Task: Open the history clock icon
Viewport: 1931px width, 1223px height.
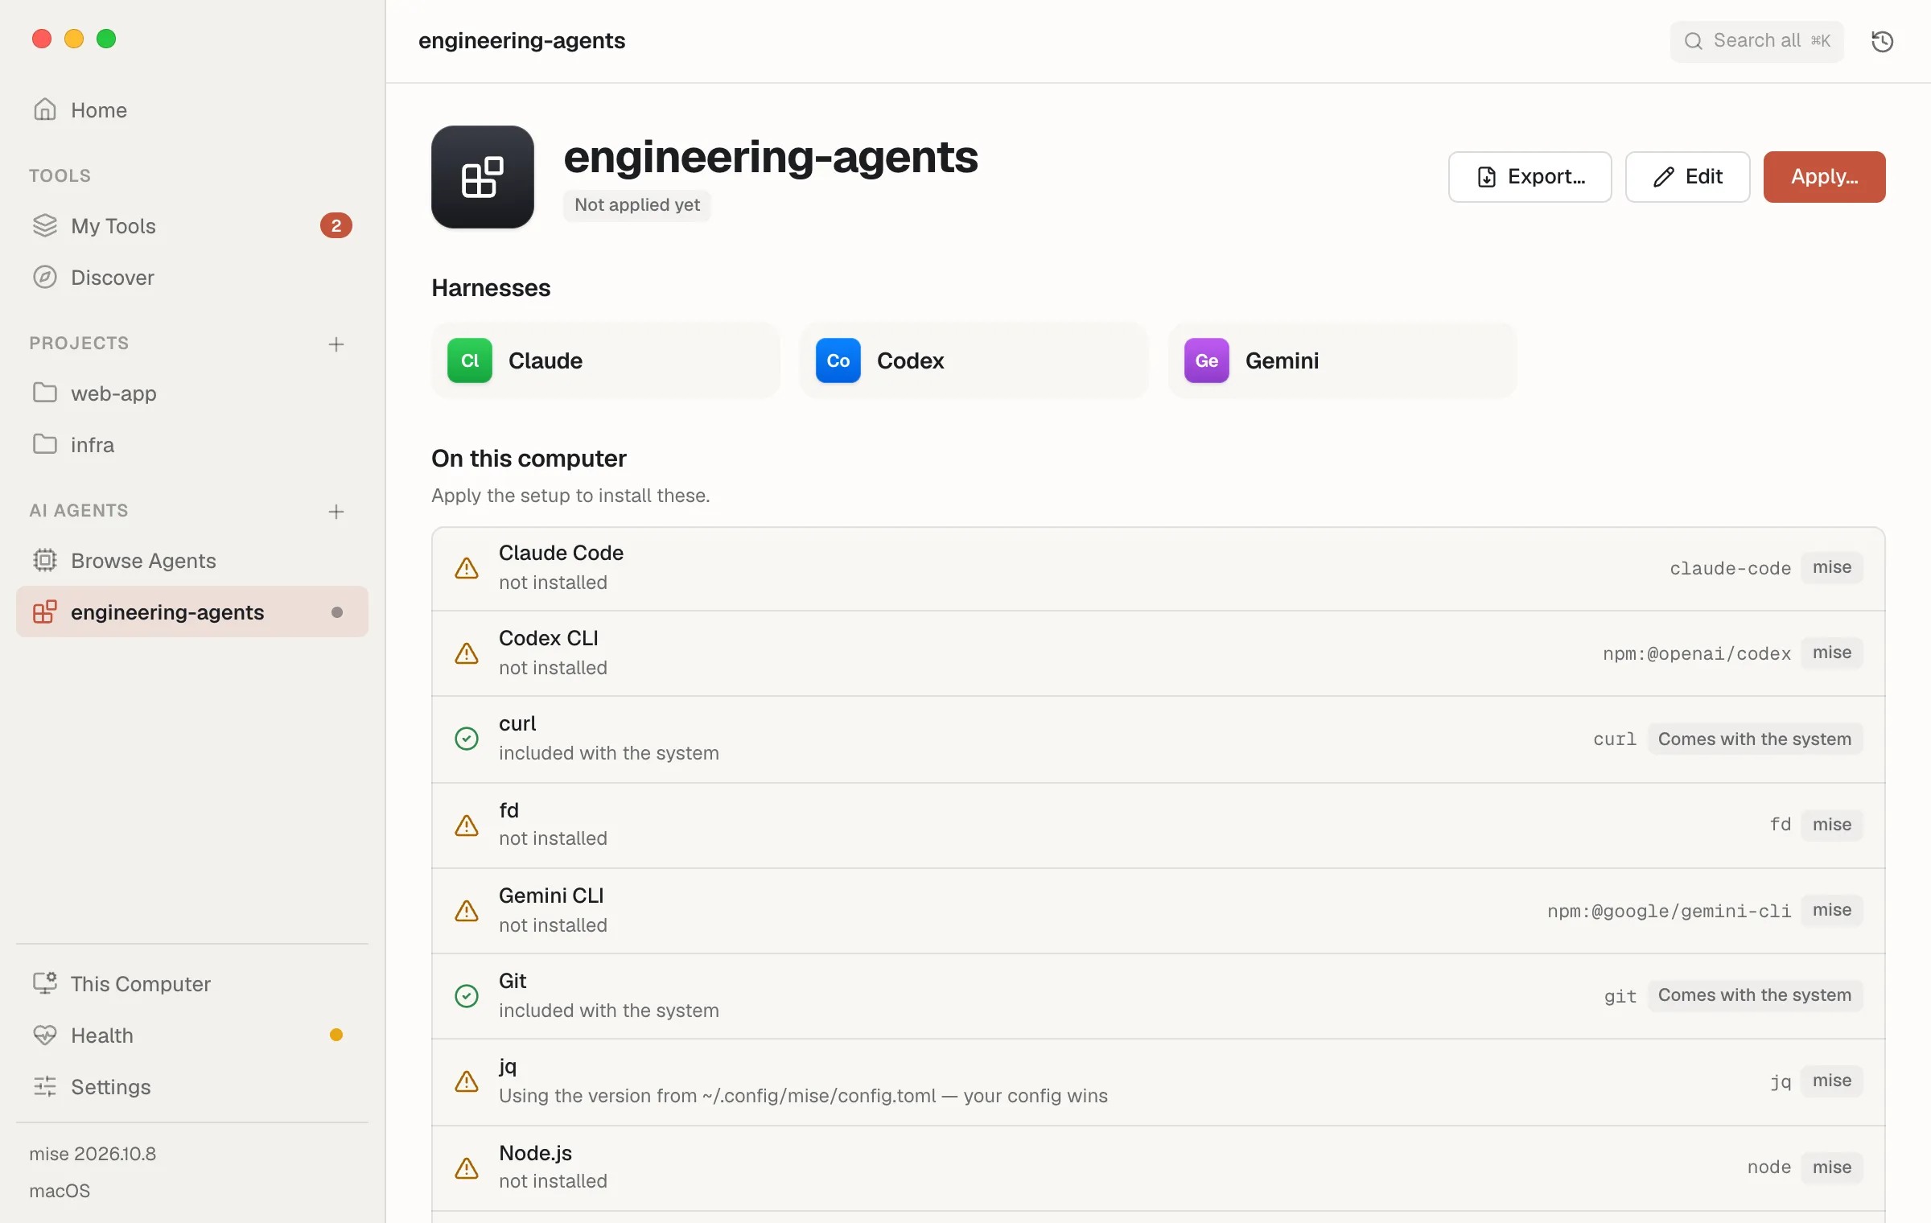Action: (x=1882, y=41)
